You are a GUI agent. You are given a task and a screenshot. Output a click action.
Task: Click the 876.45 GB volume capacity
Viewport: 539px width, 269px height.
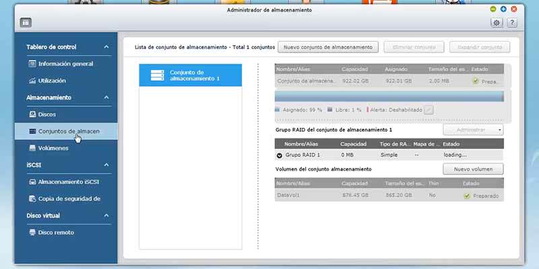356,196
